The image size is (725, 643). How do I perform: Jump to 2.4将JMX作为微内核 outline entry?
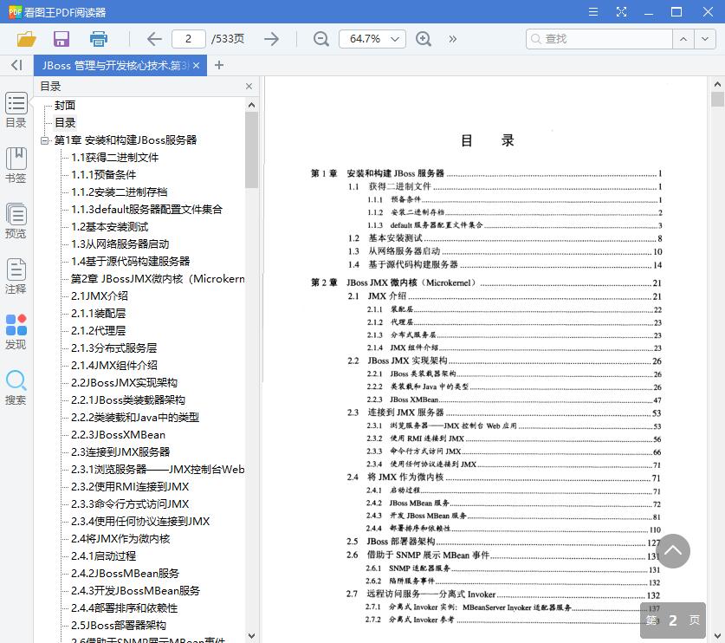120,539
